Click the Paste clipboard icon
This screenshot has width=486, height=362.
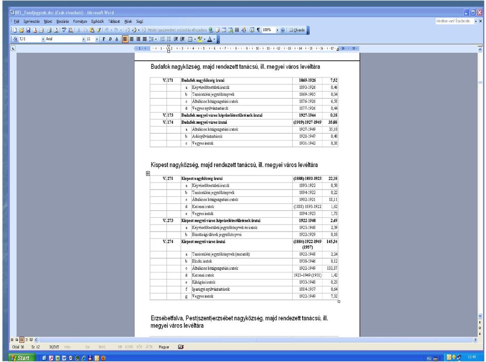pyautogui.click(x=92, y=30)
